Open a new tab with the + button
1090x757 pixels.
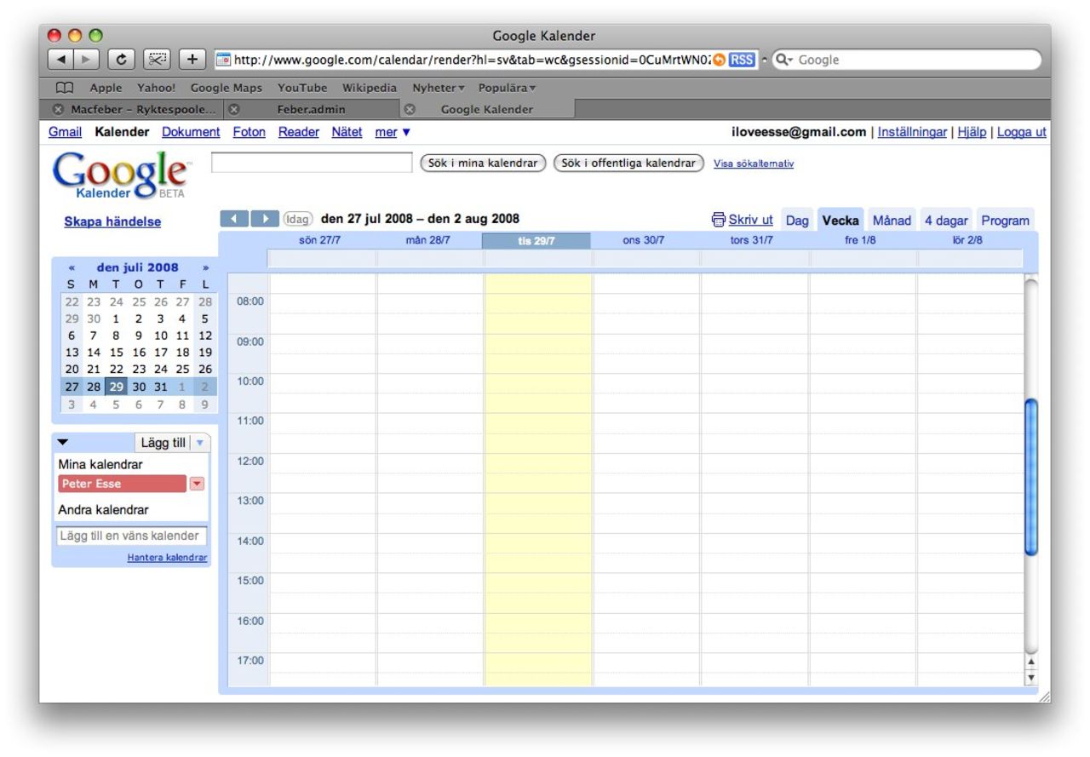pos(192,58)
